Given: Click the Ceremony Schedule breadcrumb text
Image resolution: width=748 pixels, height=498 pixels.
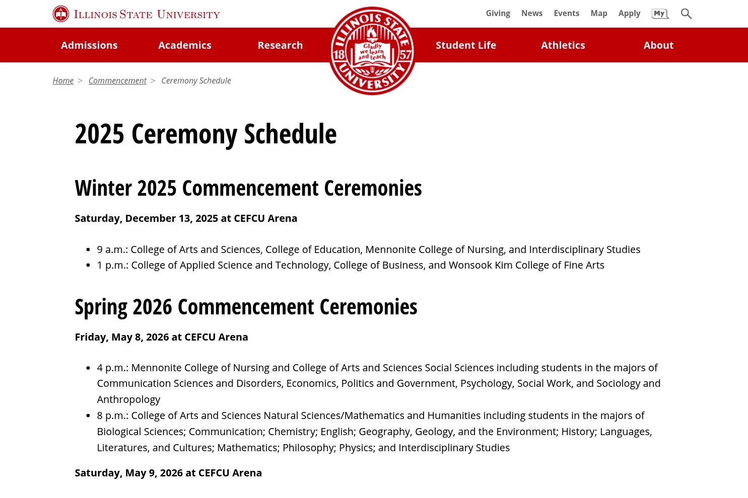Looking at the screenshot, I should click(196, 80).
